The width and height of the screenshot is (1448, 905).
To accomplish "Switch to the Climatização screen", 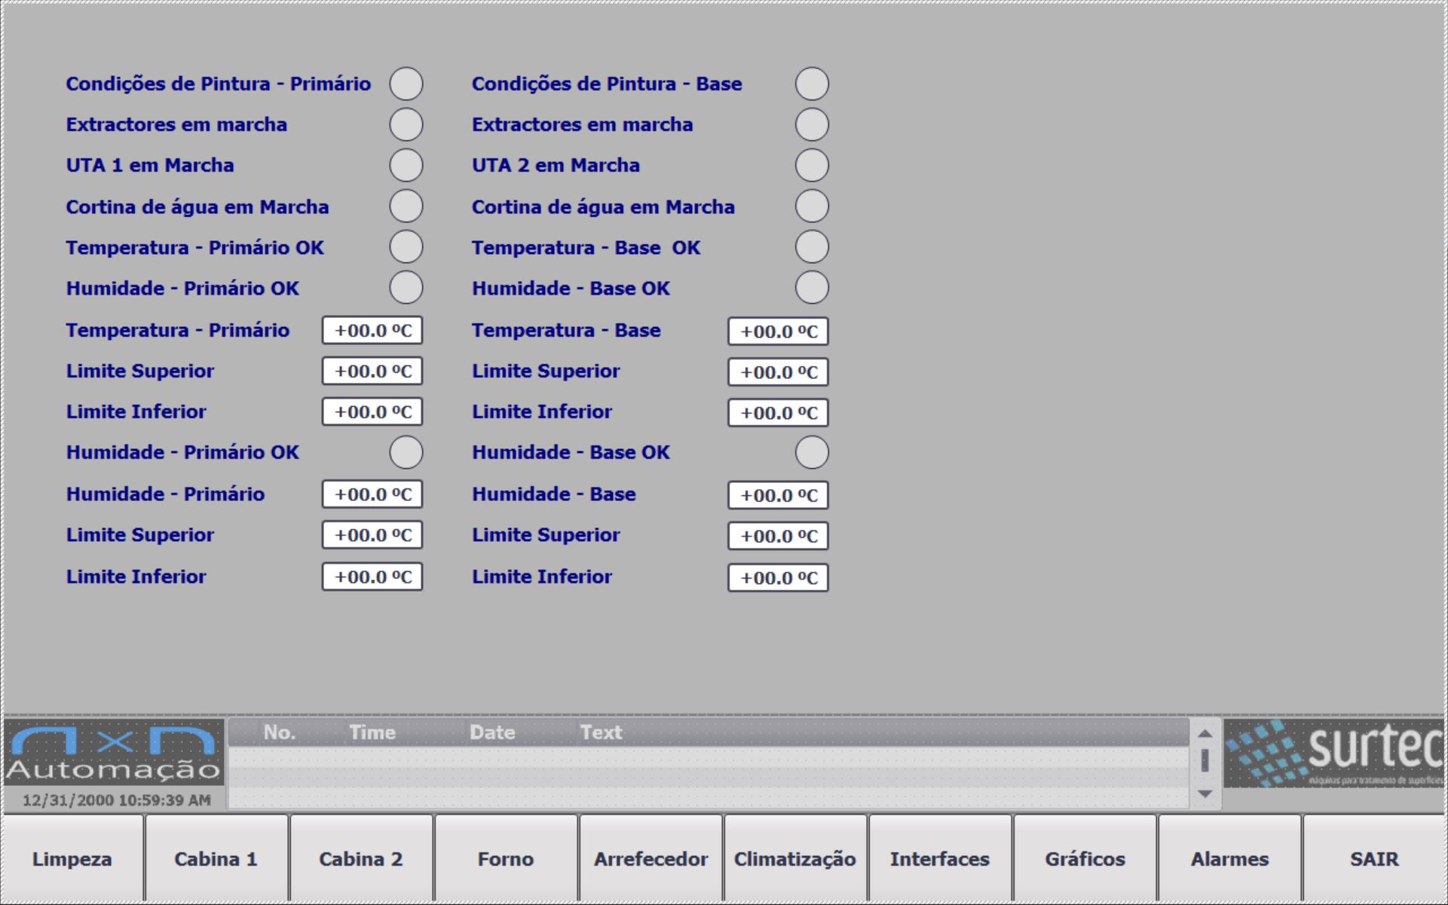I will (795, 858).
